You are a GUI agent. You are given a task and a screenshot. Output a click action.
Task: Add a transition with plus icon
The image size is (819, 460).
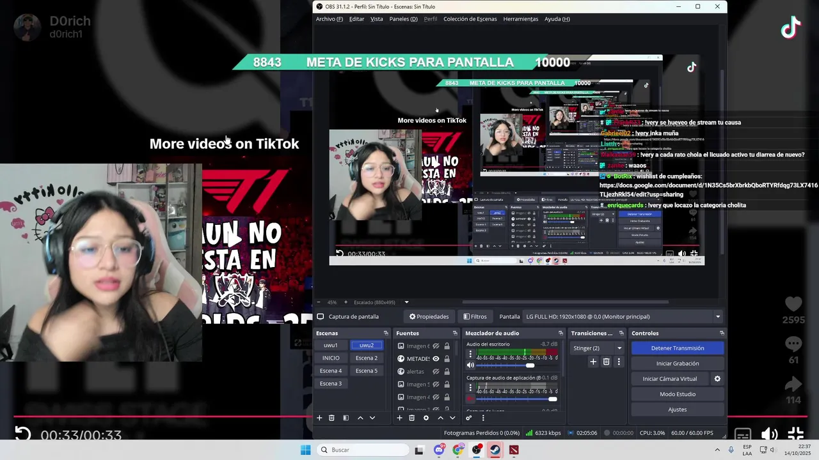pos(593,362)
